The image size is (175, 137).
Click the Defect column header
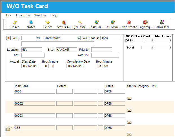pyautogui.click(x=62, y=86)
